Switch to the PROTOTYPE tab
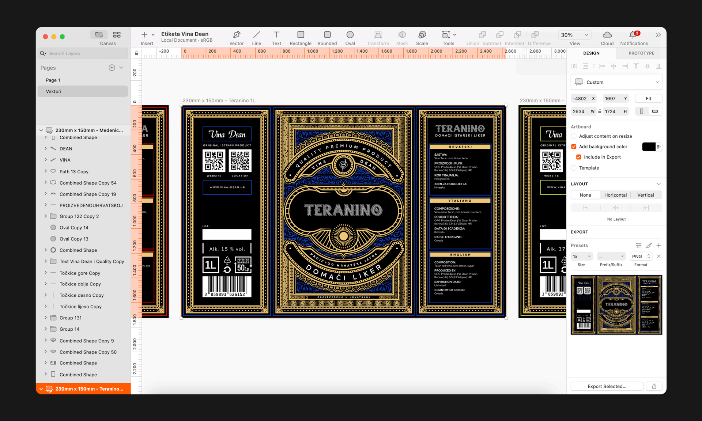Screen dimensions: 702x421 pyautogui.click(x=641, y=53)
